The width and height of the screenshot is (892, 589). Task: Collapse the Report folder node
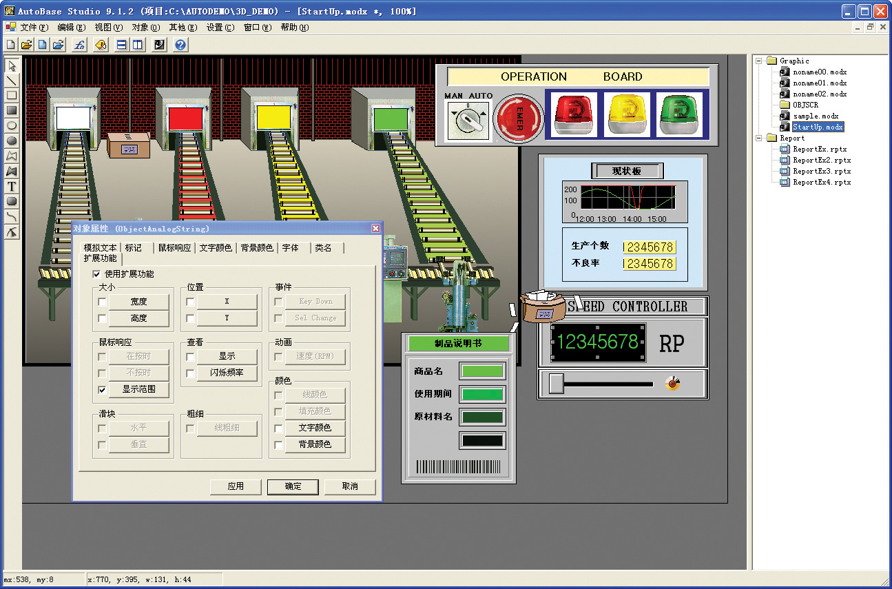(x=759, y=138)
